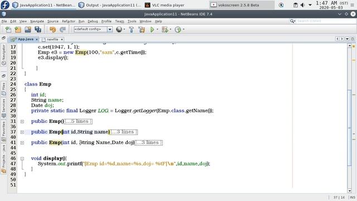Click the Open Project toolbar icon
This screenshot has width=357, height=201.
point(28,30)
